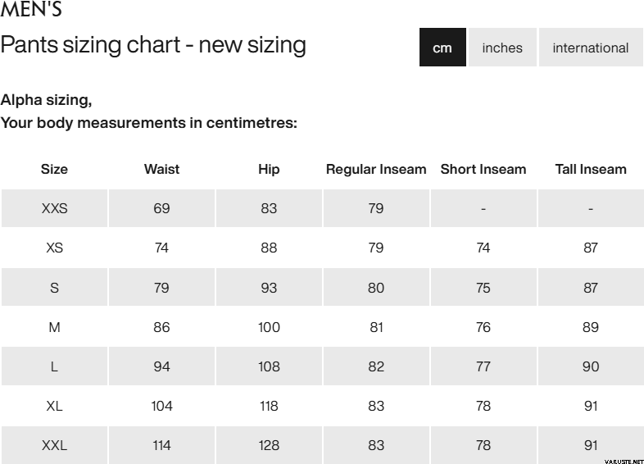644x464 pixels.
Task: Click the waist value 104 for XL
Action: click(161, 406)
